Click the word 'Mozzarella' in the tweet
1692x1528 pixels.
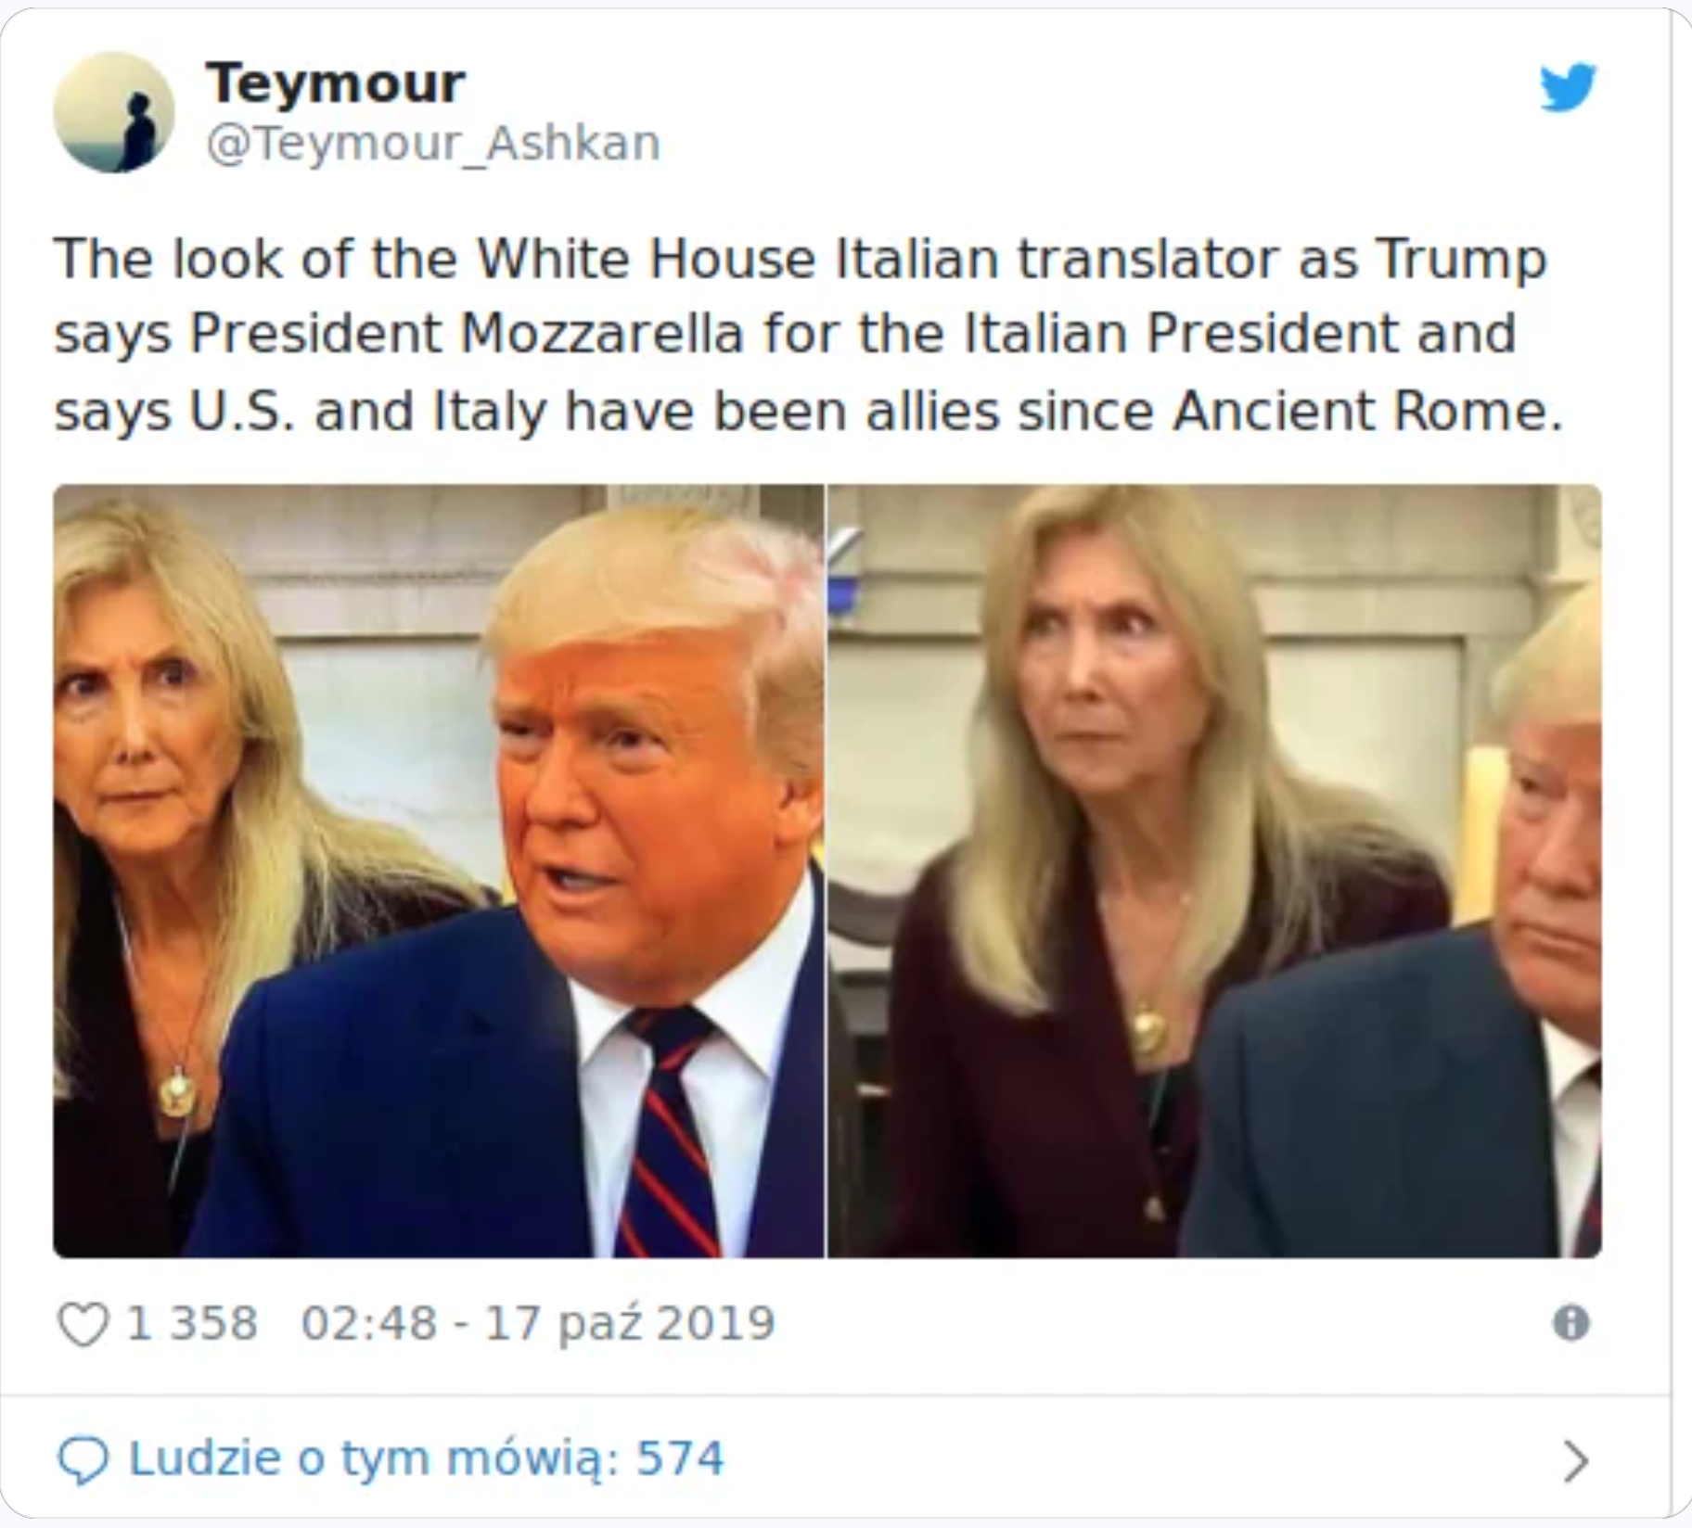point(601,334)
